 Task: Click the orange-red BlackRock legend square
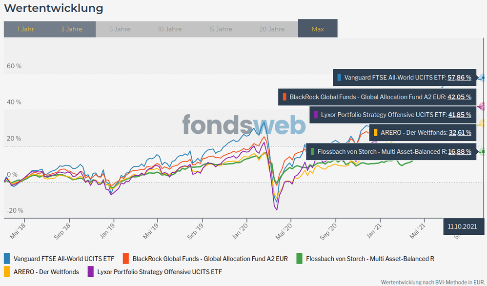click(x=126, y=259)
